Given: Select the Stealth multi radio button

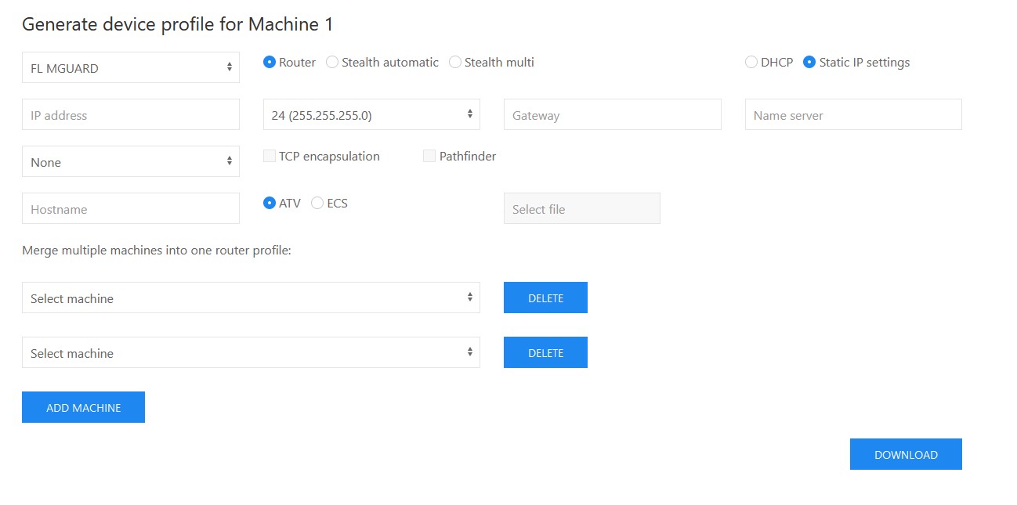Looking at the screenshot, I should [455, 63].
